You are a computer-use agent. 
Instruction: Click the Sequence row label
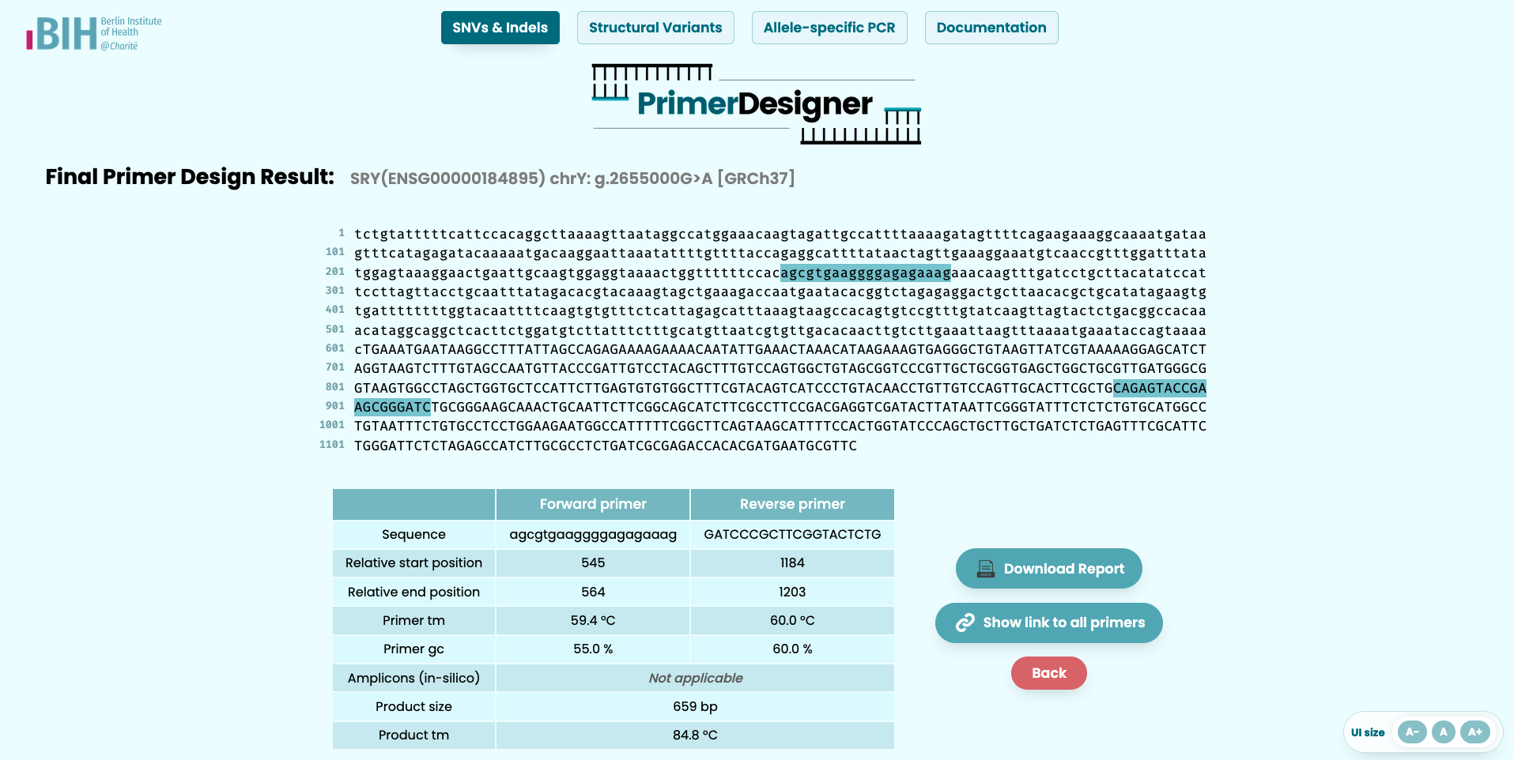tap(413, 534)
